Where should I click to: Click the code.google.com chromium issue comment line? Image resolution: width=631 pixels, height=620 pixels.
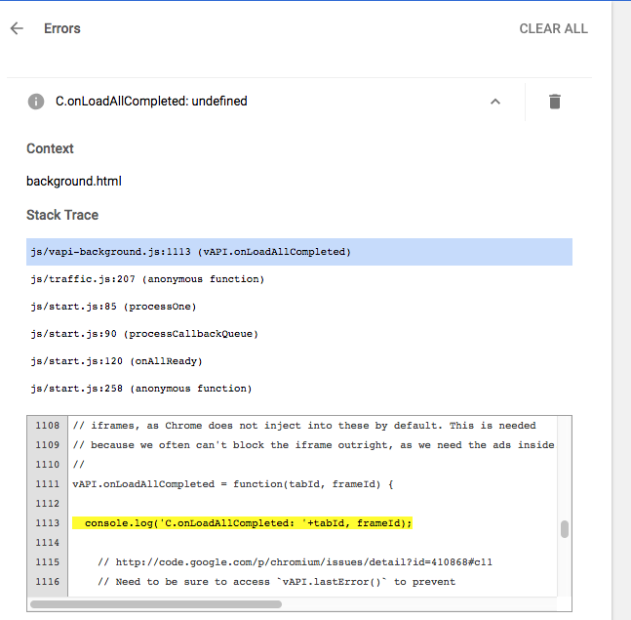(x=295, y=562)
